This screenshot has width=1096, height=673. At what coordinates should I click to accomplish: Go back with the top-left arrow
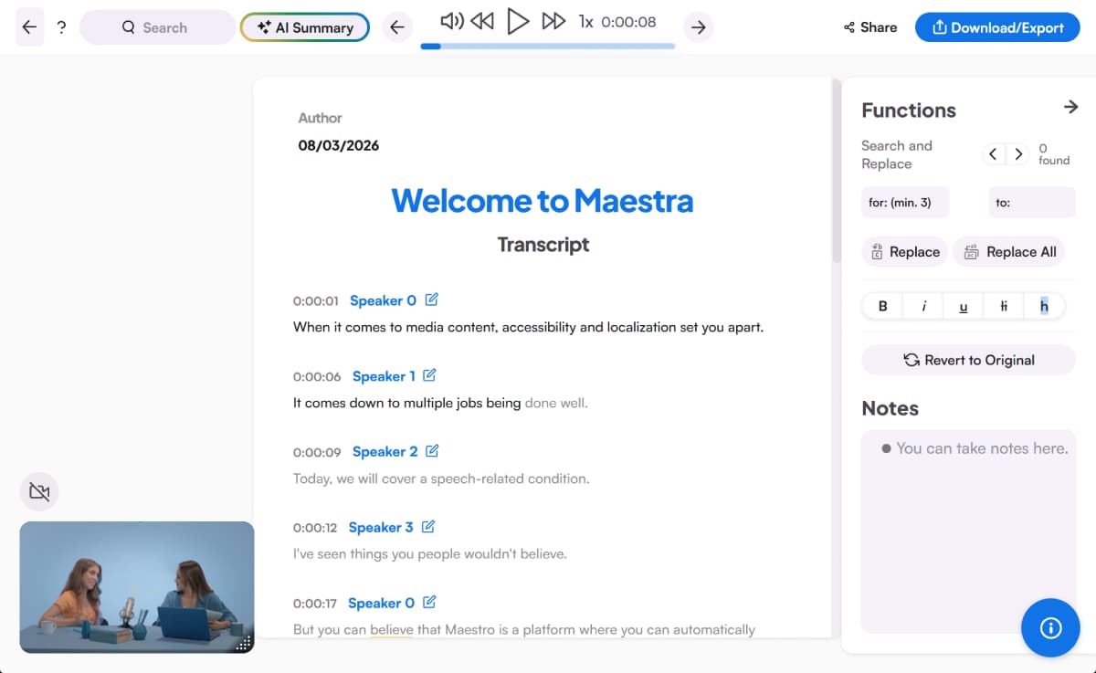29,27
